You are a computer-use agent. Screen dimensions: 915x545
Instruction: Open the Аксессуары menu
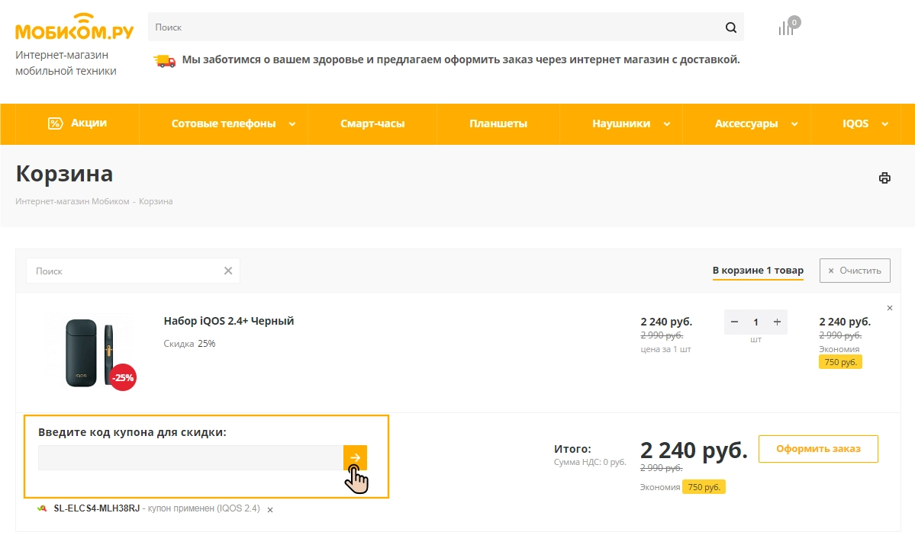[746, 123]
